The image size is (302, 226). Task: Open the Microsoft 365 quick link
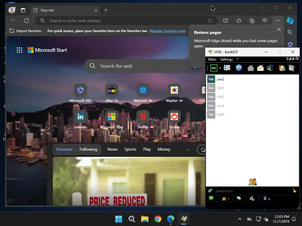tap(80, 93)
